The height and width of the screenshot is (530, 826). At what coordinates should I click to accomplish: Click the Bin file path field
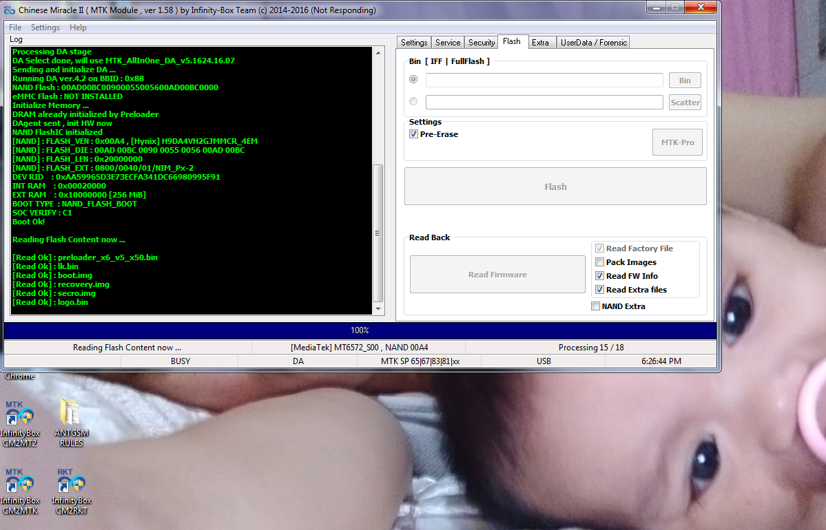[544, 80]
